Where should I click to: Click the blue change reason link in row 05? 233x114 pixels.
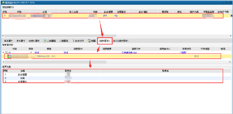[x=66, y=52]
